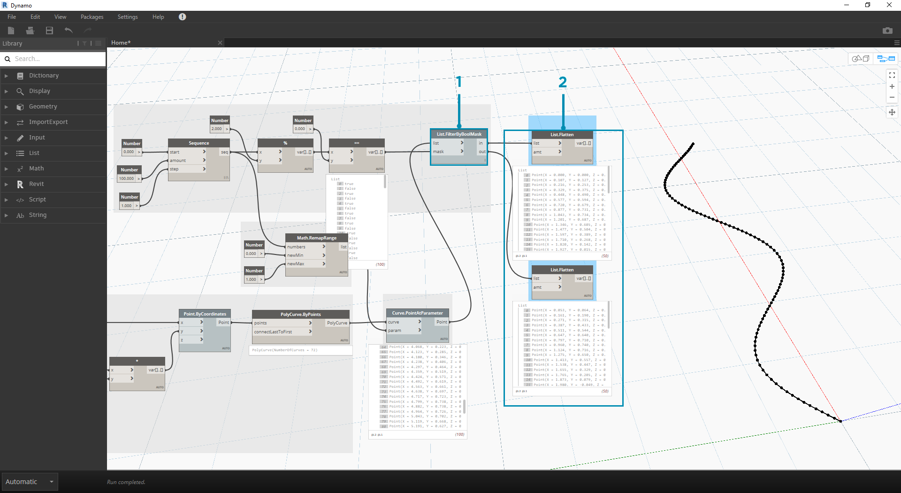
Task: Open the Packages menu
Action: pyautogui.click(x=92, y=17)
